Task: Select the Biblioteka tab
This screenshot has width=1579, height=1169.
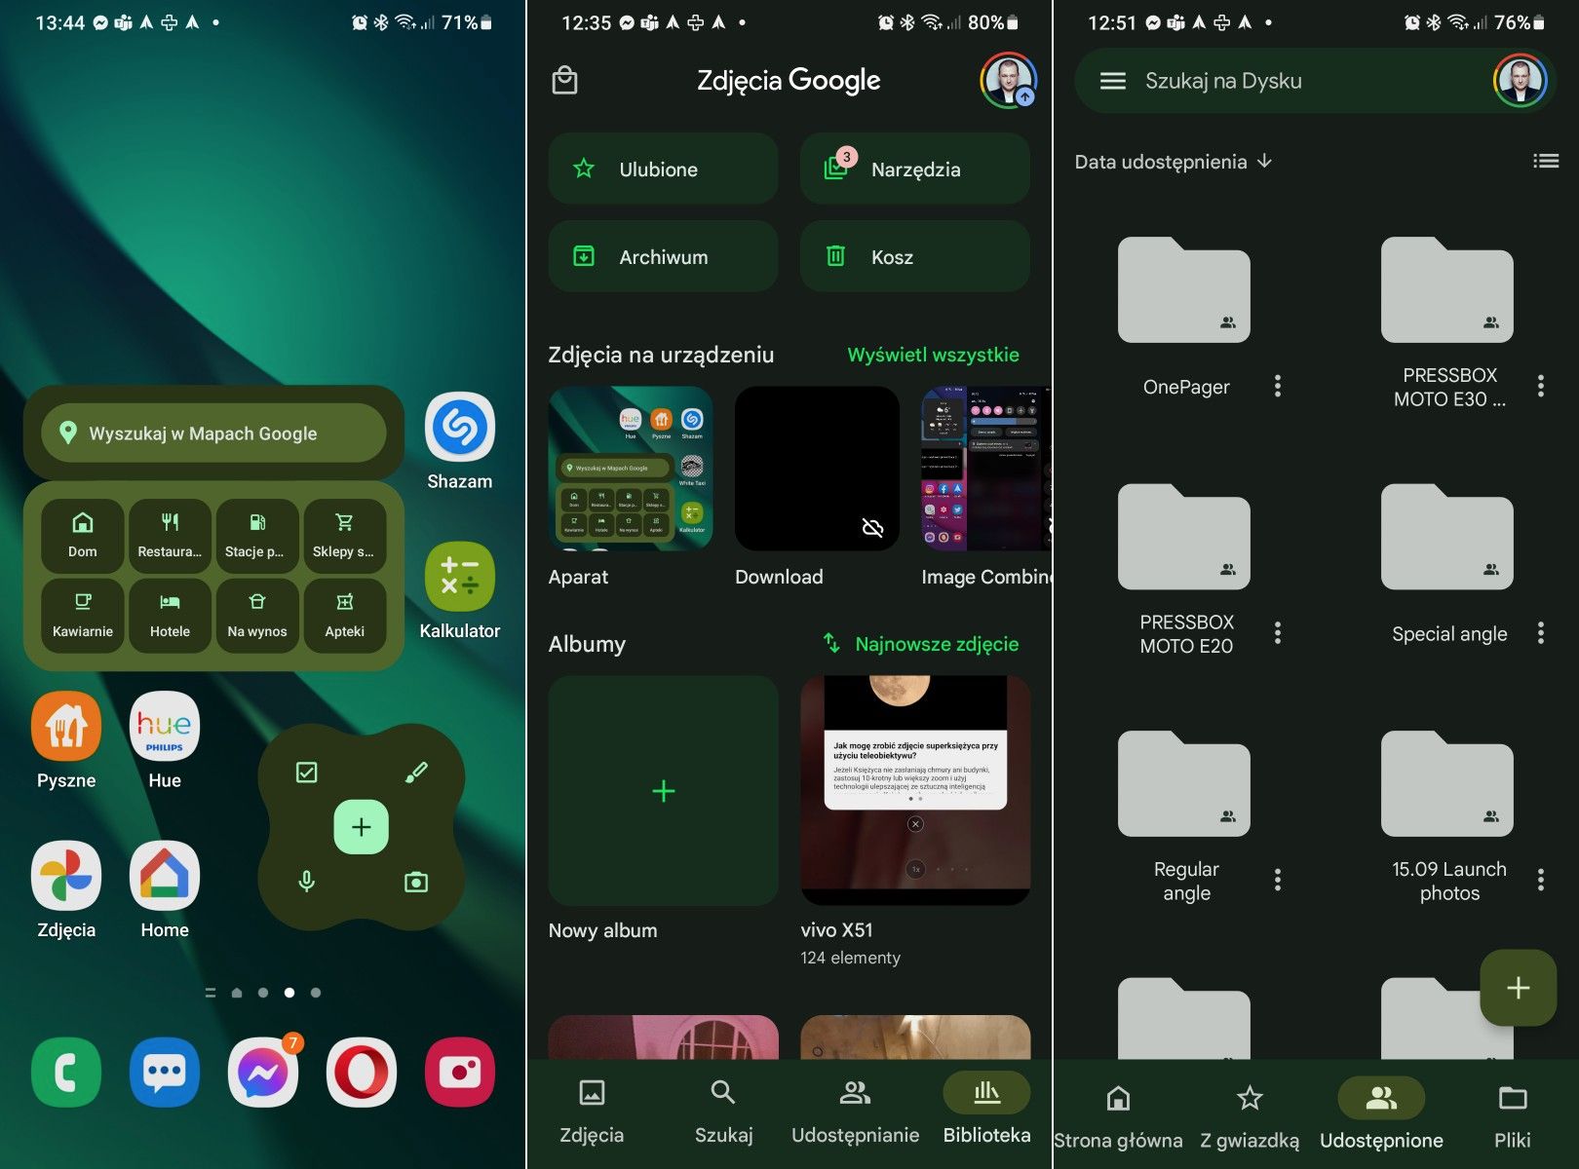Action: point(986,1111)
